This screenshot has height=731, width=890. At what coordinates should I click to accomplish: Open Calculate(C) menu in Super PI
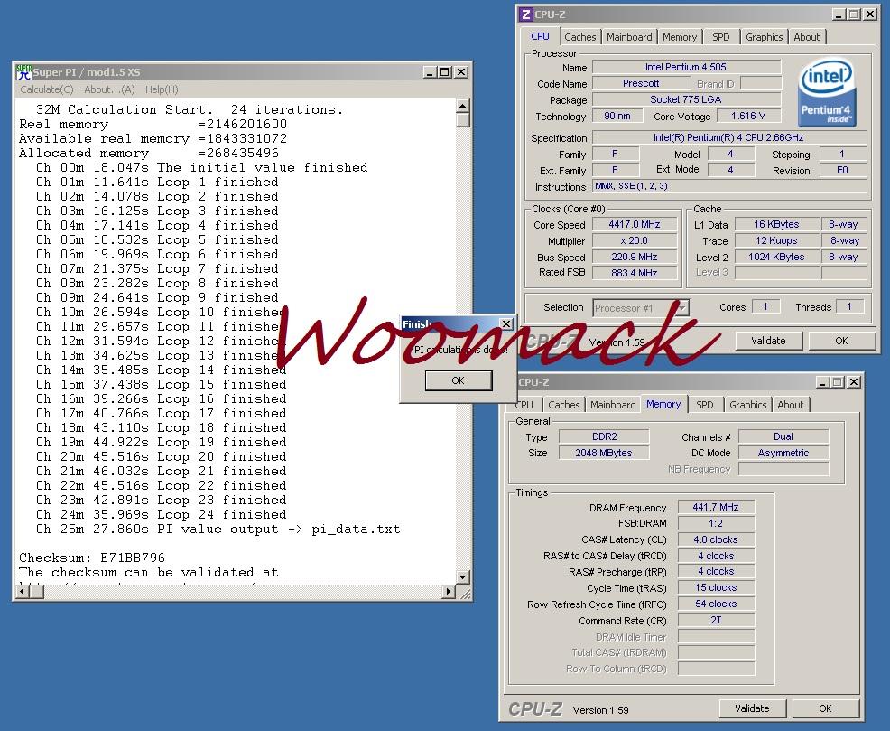[47, 89]
